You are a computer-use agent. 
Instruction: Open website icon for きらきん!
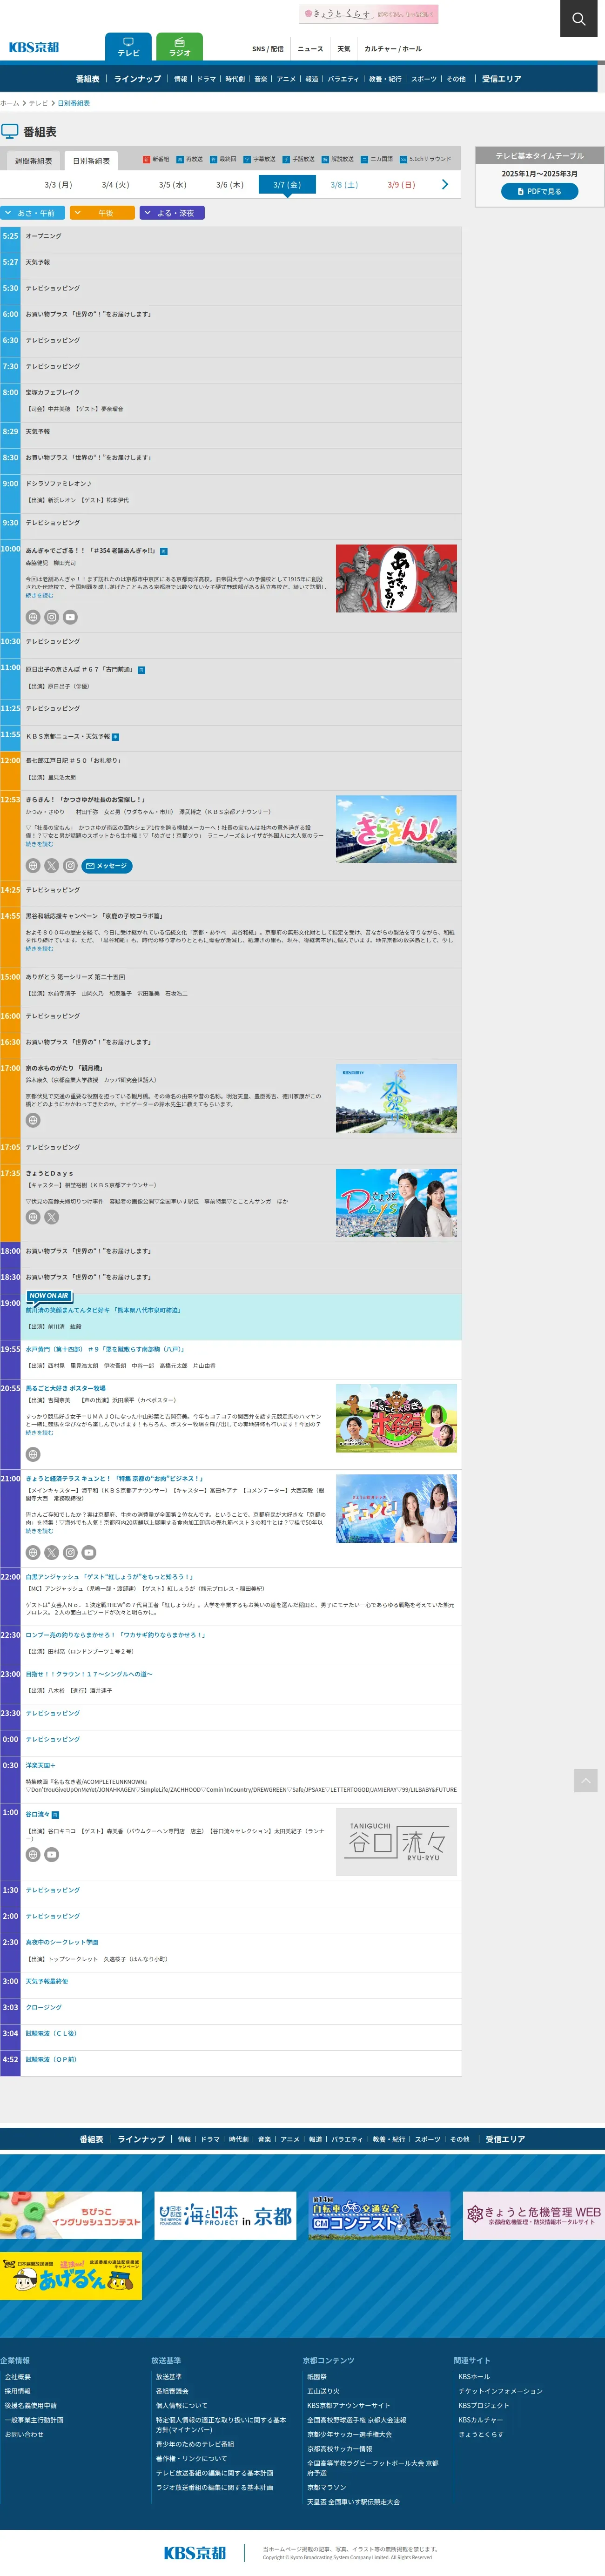(x=33, y=866)
